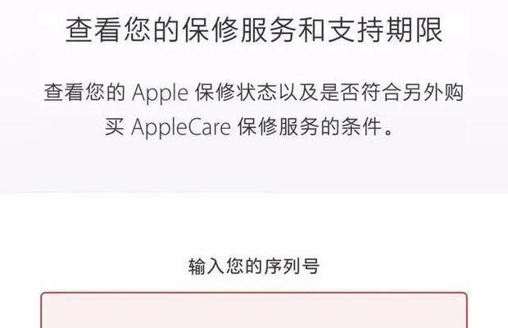Click 是否符合 in the description
The image size is (508, 328).
pyautogui.click(x=361, y=92)
